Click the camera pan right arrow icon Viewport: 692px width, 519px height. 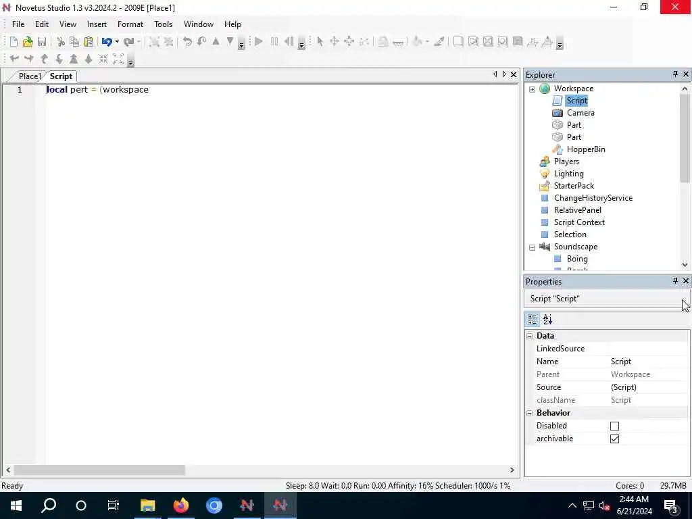point(29,58)
